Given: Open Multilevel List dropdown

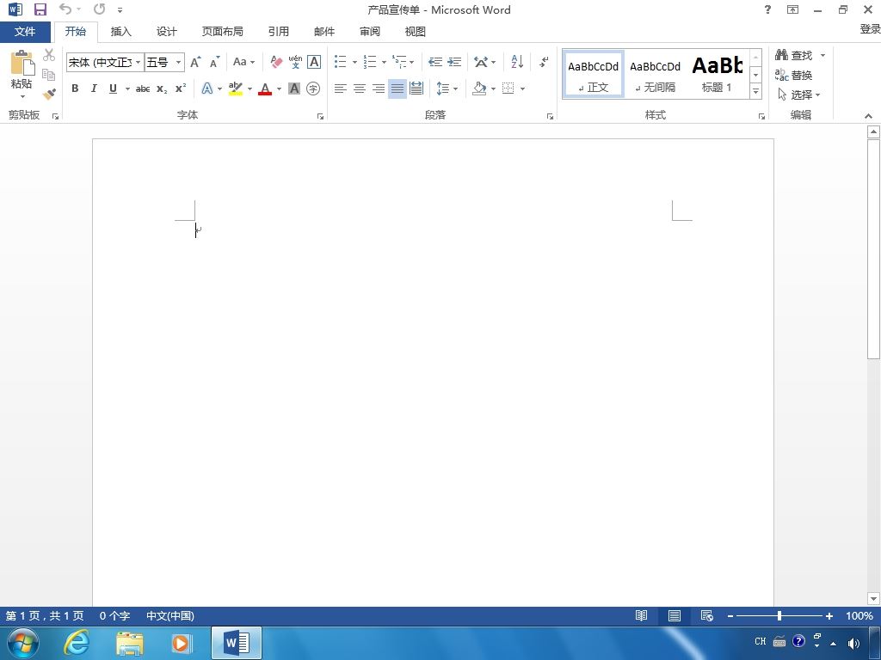Looking at the screenshot, I should click(x=412, y=62).
